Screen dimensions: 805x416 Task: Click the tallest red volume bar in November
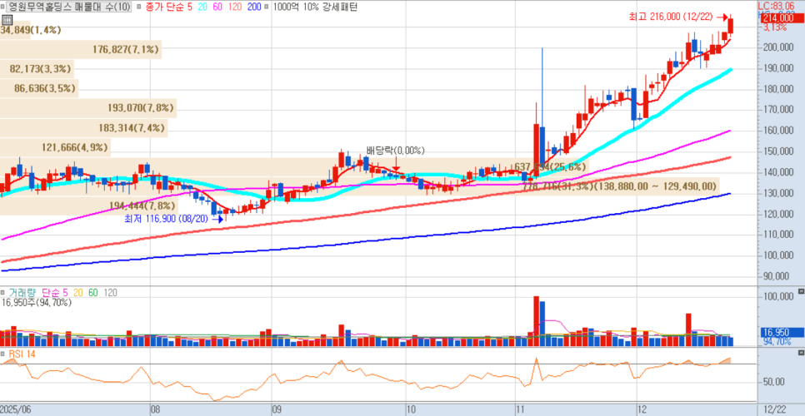click(x=536, y=321)
